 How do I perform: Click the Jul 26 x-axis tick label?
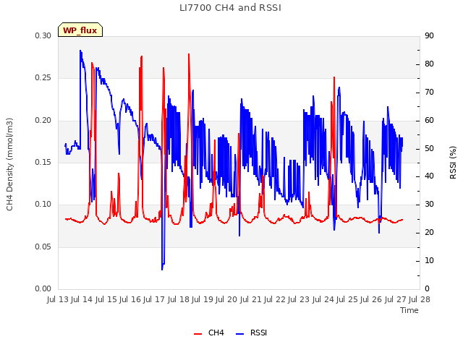371,299
